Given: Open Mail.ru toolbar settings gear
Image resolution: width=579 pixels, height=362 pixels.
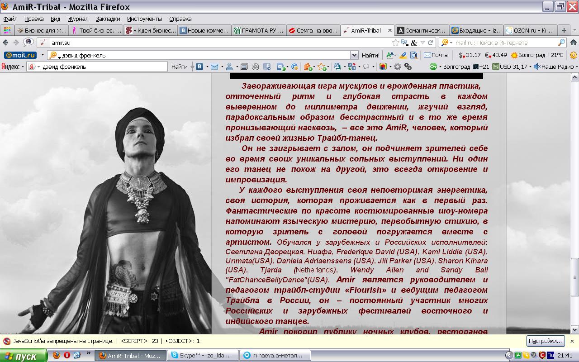Looking at the screenshot, I should click(x=574, y=55).
